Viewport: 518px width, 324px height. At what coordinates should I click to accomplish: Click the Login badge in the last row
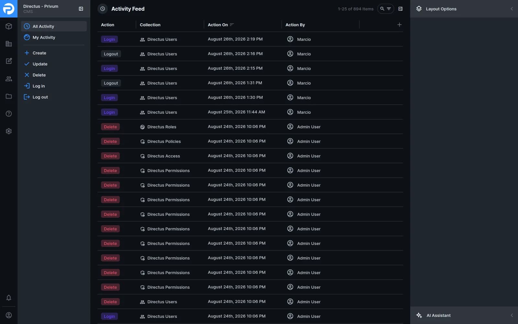[109, 316]
